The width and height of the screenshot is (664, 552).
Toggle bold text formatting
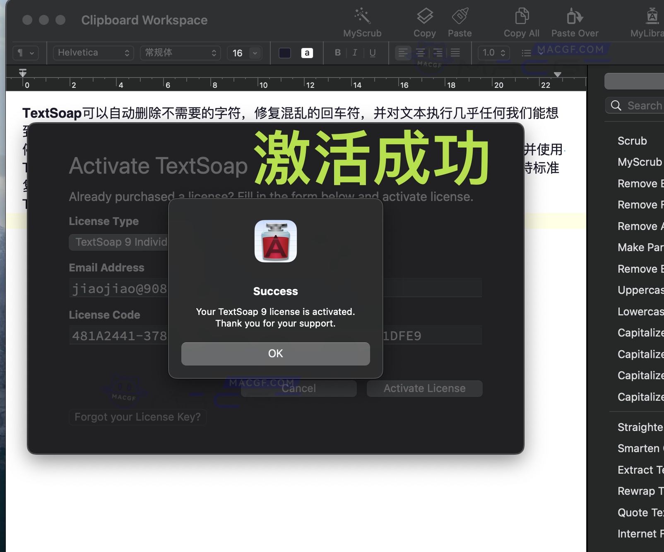[x=337, y=53]
